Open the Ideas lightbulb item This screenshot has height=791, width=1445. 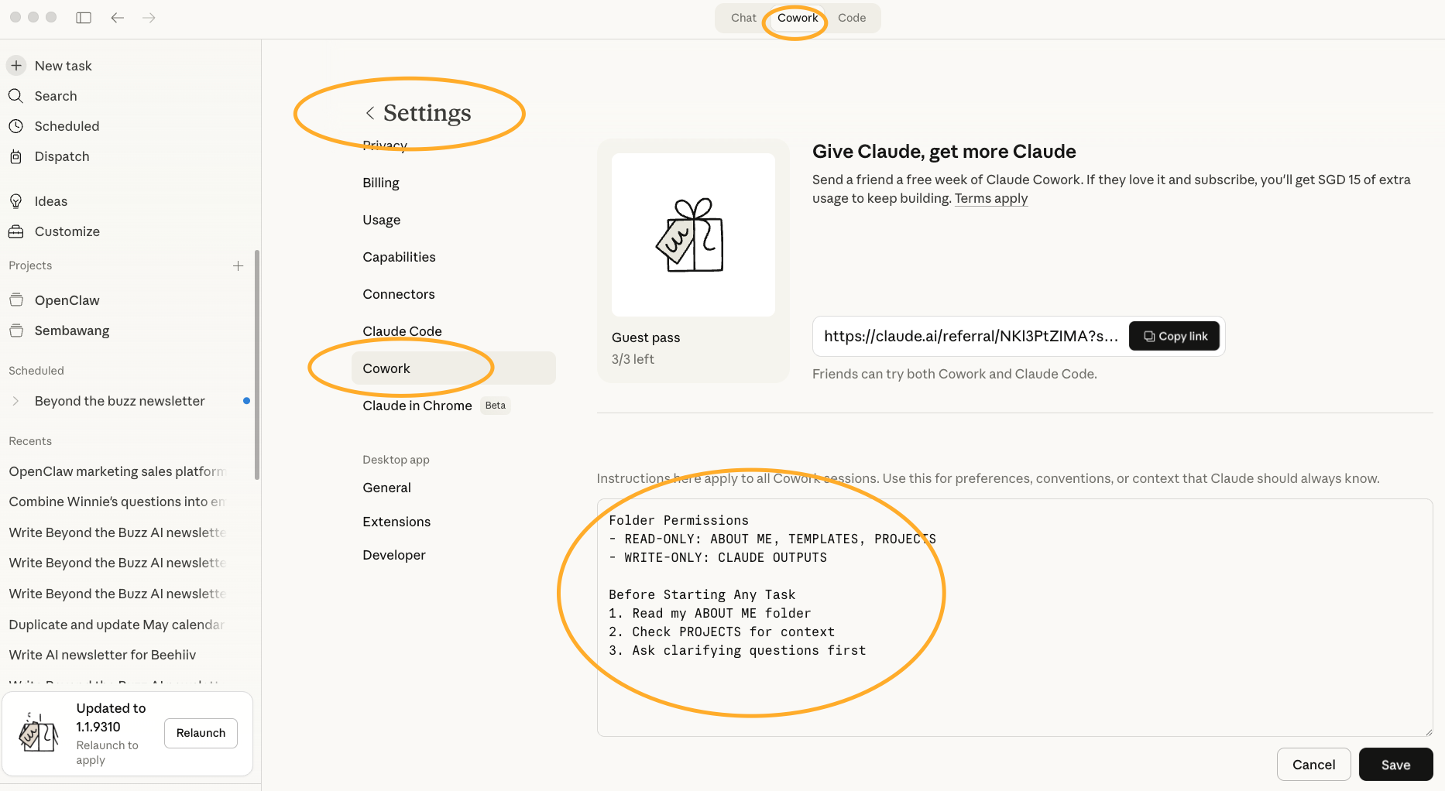pyautogui.click(x=15, y=201)
